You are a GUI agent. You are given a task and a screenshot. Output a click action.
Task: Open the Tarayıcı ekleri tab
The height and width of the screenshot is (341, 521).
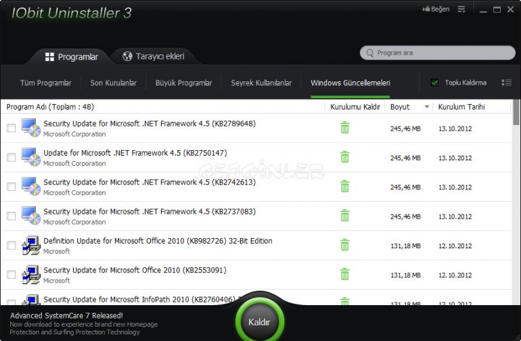coord(153,56)
